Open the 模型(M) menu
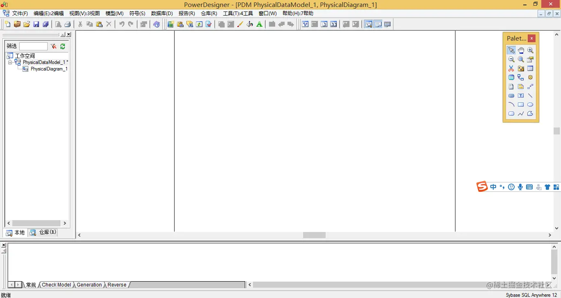This screenshot has width=561, height=298. point(115,14)
